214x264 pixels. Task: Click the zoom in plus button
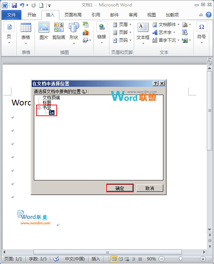coord(203,259)
